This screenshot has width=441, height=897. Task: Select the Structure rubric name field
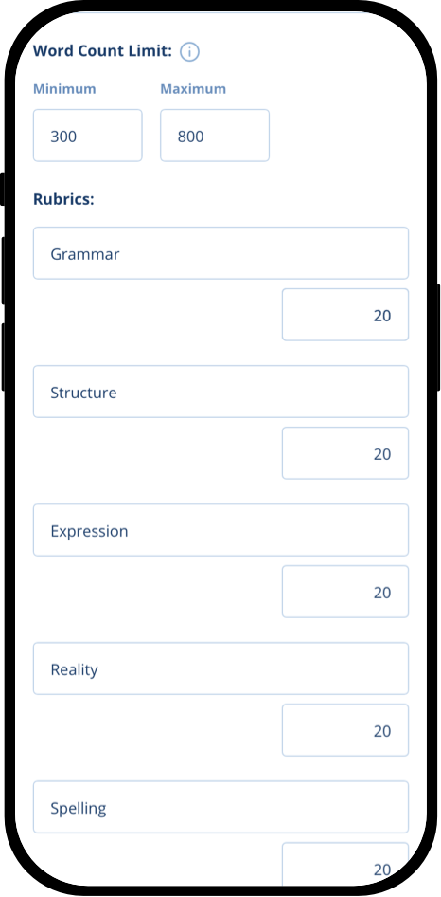point(221,392)
